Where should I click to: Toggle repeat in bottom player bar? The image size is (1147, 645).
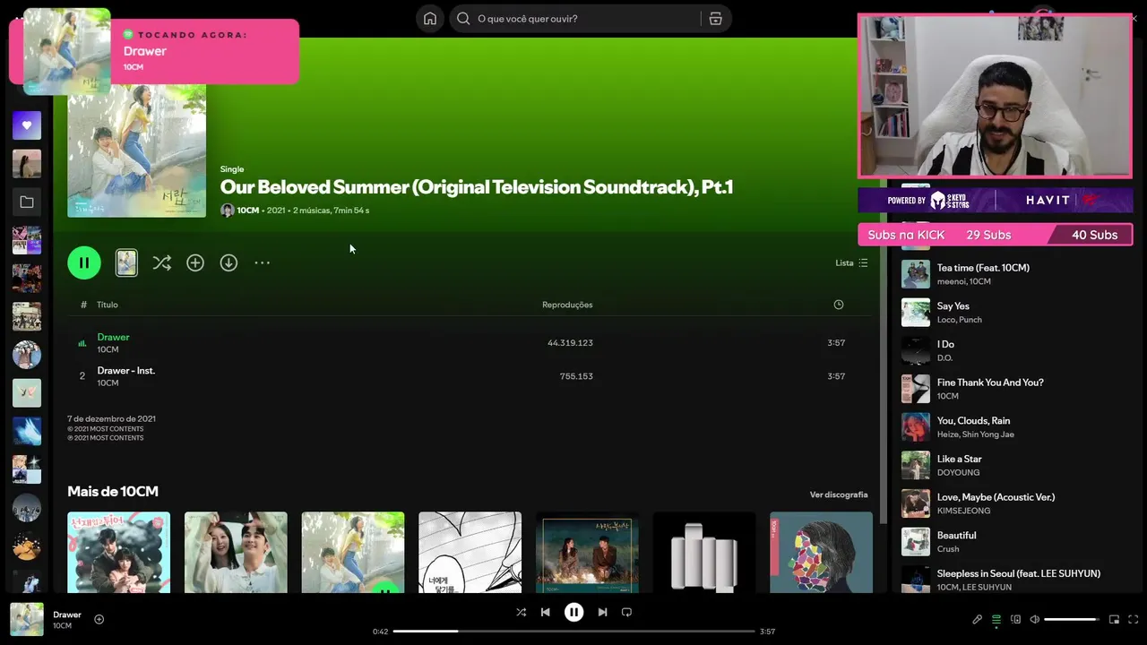(x=626, y=612)
